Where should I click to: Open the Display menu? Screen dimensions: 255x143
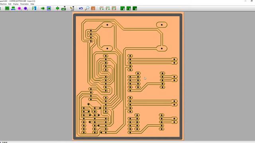(16, 4)
